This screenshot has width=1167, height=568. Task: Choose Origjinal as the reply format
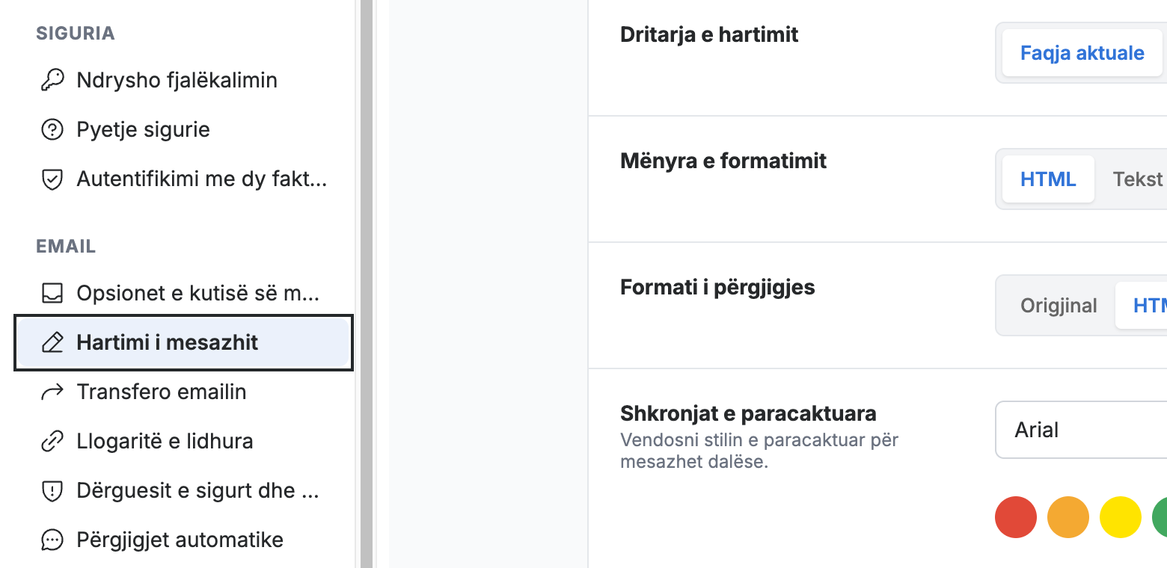tap(1059, 306)
